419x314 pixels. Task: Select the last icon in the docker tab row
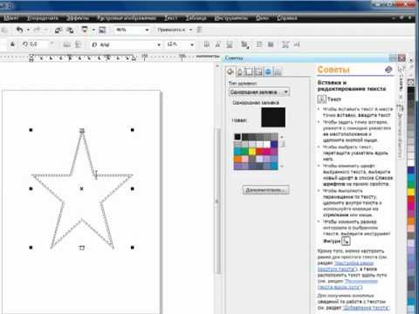(278, 72)
